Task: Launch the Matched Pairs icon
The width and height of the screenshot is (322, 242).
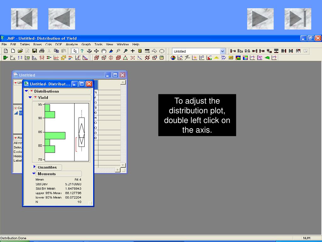Action: (20, 58)
